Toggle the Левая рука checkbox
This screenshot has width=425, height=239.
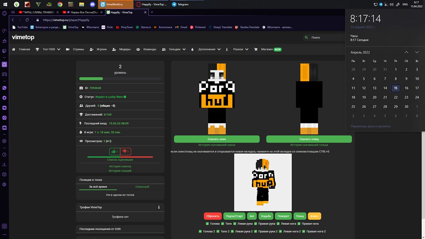pos(235,224)
